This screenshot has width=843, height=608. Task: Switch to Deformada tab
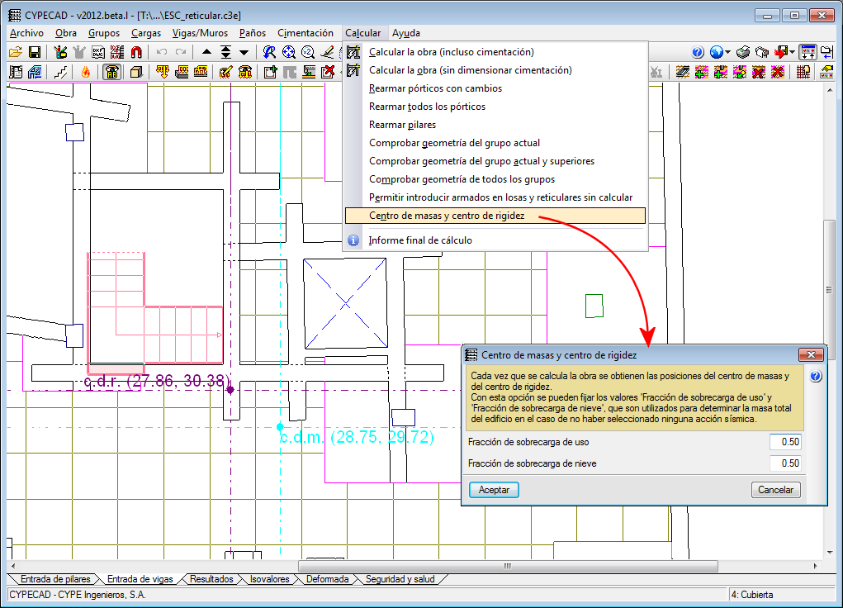(x=327, y=579)
